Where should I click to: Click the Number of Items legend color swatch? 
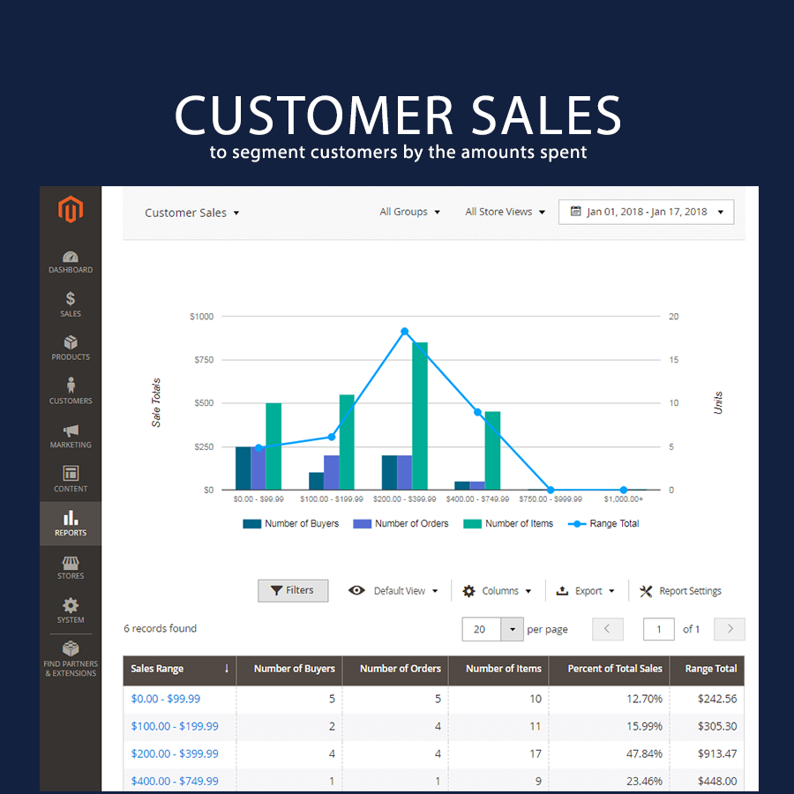click(x=472, y=523)
